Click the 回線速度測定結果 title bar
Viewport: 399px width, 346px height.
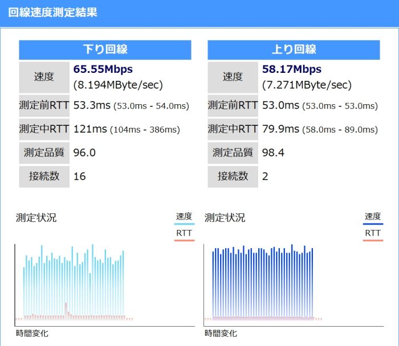pyautogui.click(x=52, y=13)
